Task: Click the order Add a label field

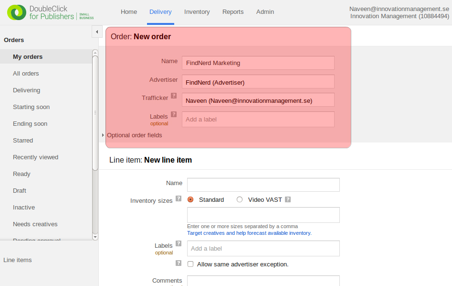Action: (258, 119)
